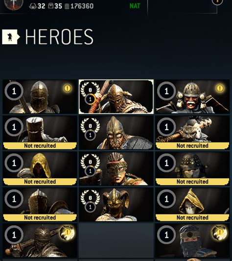Click Not recruited banner on Shugoki
The height and width of the screenshot is (261, 232).
(192, 145)
